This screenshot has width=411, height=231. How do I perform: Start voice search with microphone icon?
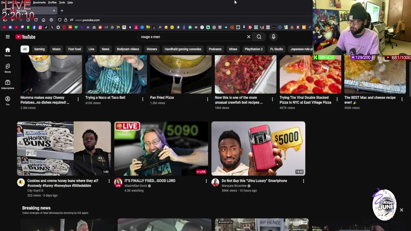pyautogui.click(x=274, y=37)
